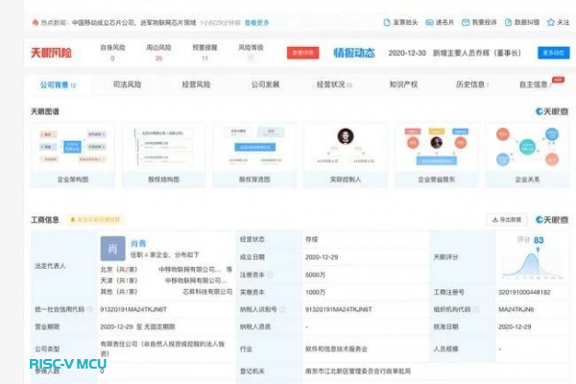This screenshot has width=576, height=384.
Task: Open the hot news headline 中国移动成立芯片公司
Action: point(134,23)
